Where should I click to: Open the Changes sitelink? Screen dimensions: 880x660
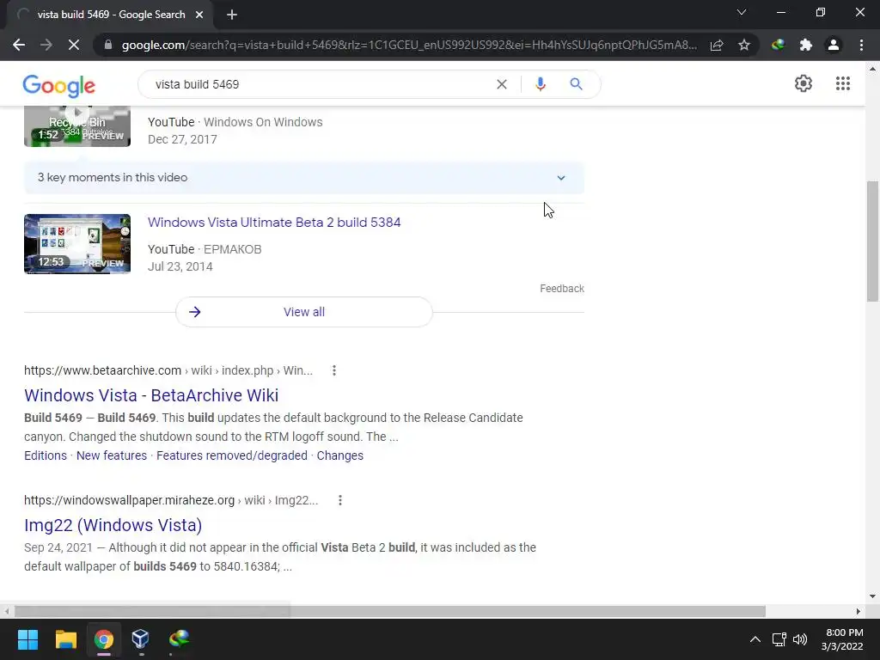pos(340,455)
